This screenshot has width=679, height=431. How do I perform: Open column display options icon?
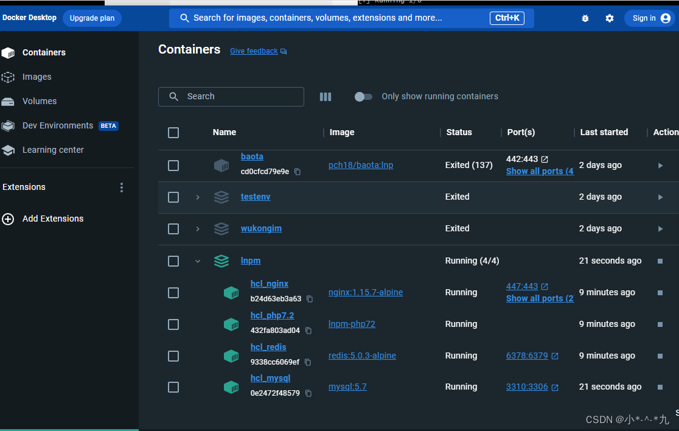326,97
